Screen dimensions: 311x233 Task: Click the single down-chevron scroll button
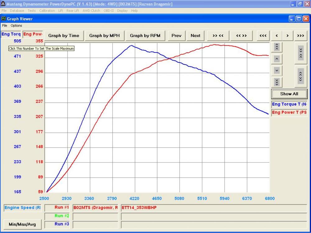277,70
